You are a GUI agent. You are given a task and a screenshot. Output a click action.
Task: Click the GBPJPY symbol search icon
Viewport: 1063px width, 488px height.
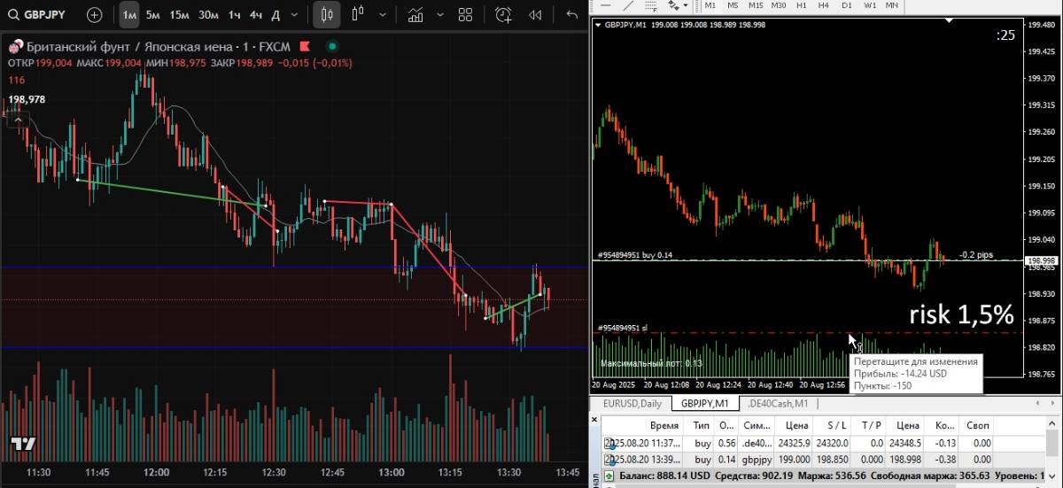13,14
